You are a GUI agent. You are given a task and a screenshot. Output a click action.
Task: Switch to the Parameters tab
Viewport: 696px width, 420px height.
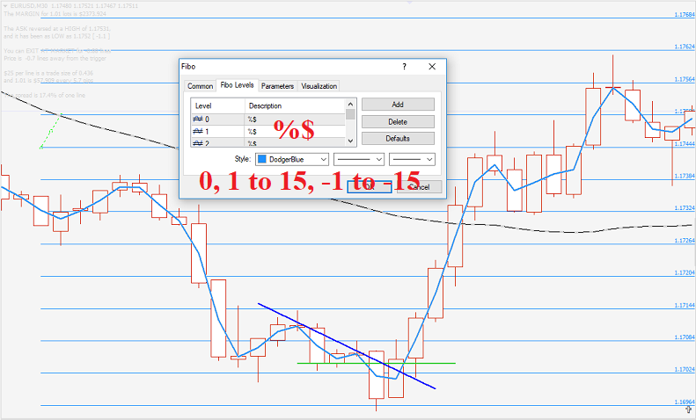[277, 86]
